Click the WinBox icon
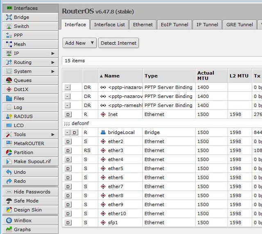The image size is (262, 234). pos(9,220)
